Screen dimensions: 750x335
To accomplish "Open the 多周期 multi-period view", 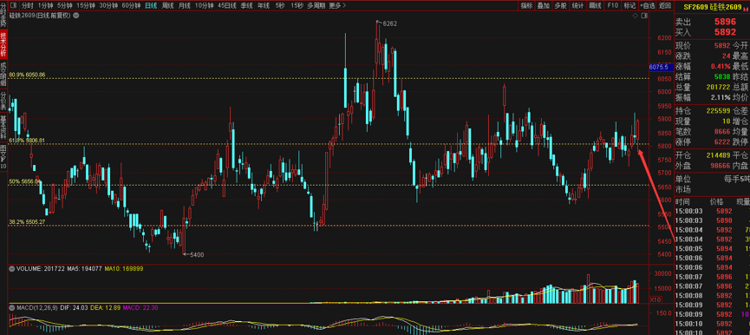I will [x=316, y=6].
